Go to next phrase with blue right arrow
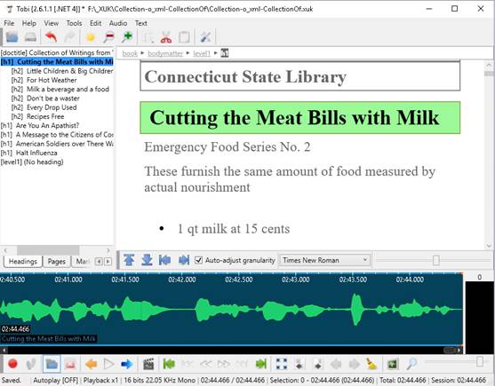Screen dimensions: 495x386 pos(127,364)
